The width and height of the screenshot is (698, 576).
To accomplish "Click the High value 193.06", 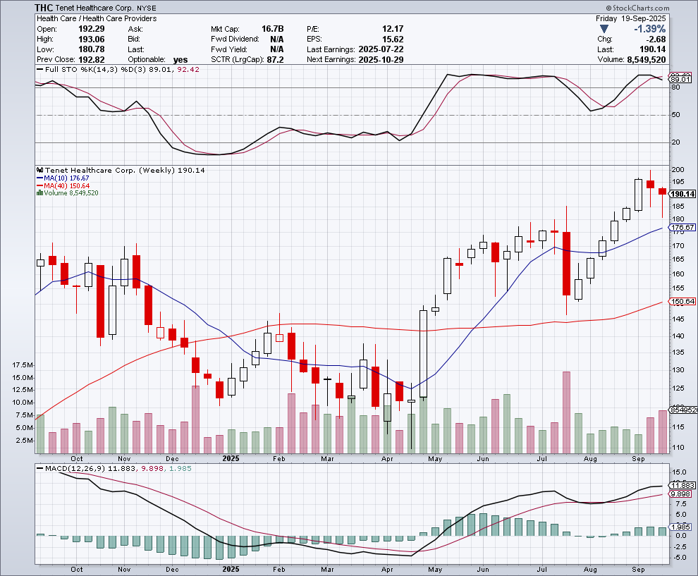I will [x=91, y=39].
